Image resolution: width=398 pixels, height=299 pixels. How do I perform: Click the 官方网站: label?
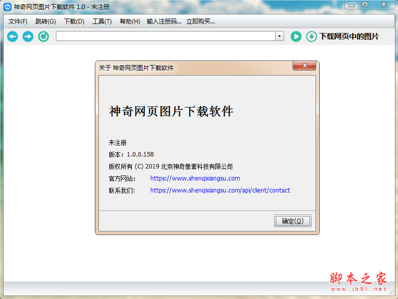pos(122,178)
